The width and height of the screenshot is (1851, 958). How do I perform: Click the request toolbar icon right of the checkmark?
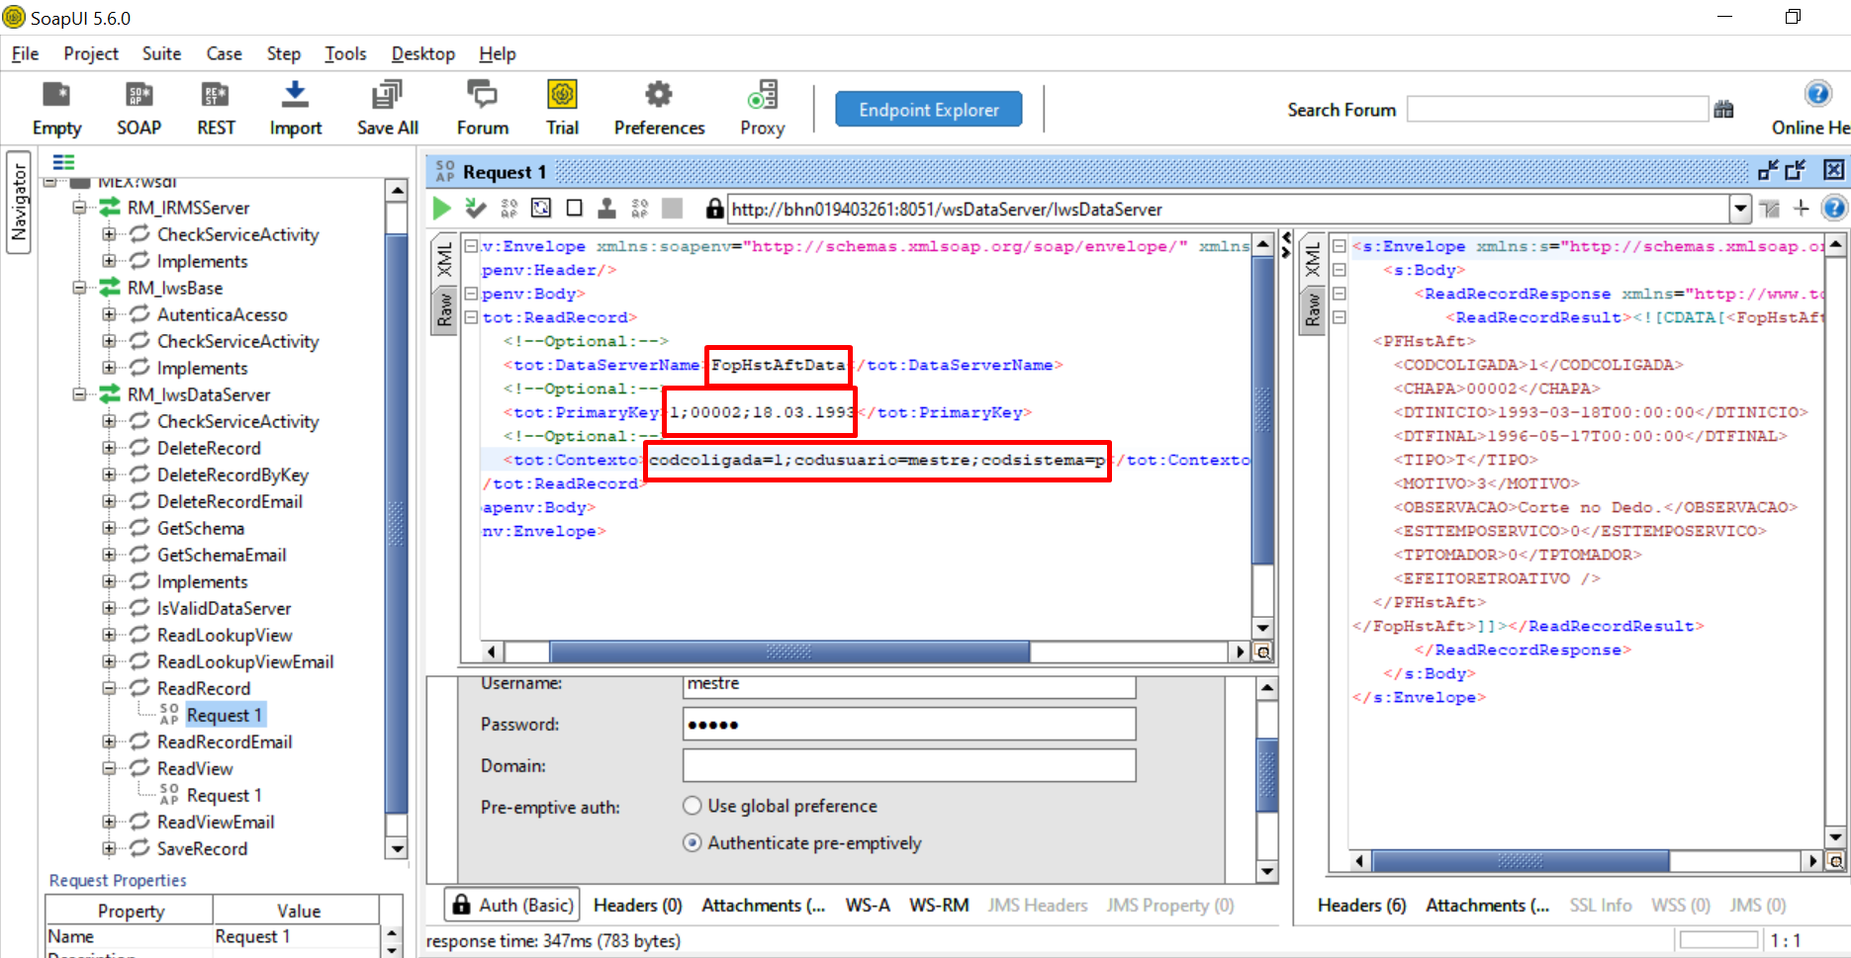509,208
